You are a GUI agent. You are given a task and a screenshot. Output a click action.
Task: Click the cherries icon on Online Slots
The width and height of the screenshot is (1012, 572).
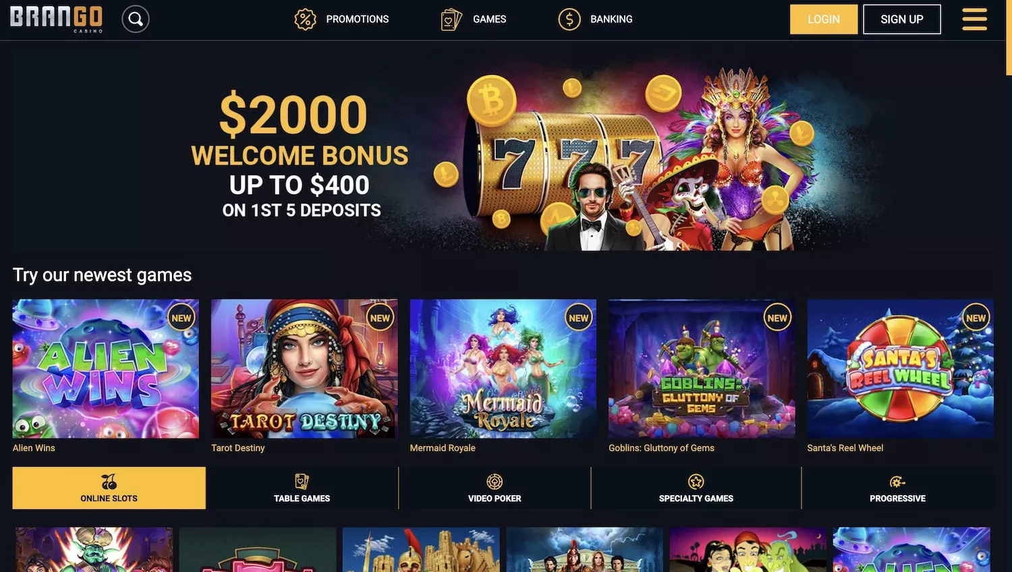[x=109, y=482]
